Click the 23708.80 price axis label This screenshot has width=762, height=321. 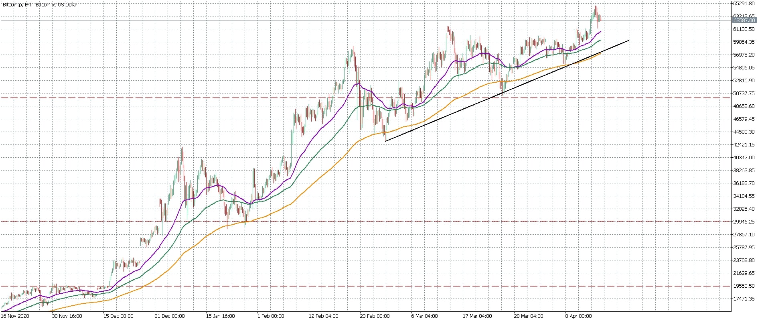coord(744,260)
